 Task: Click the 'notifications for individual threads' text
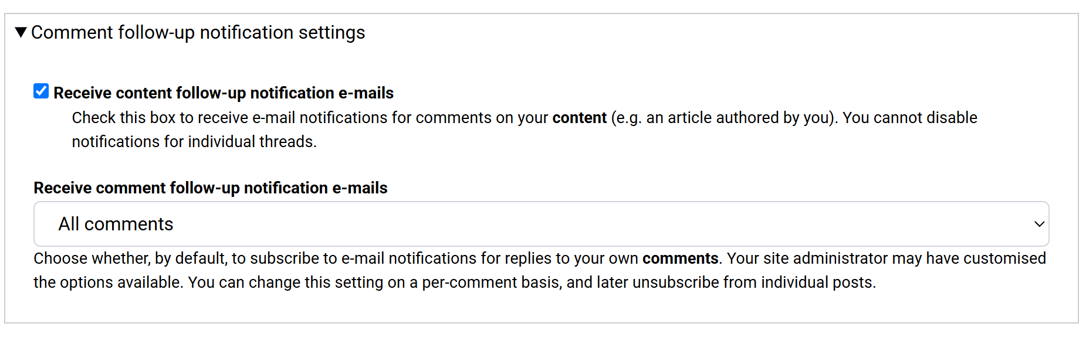[x=194, y=142]
